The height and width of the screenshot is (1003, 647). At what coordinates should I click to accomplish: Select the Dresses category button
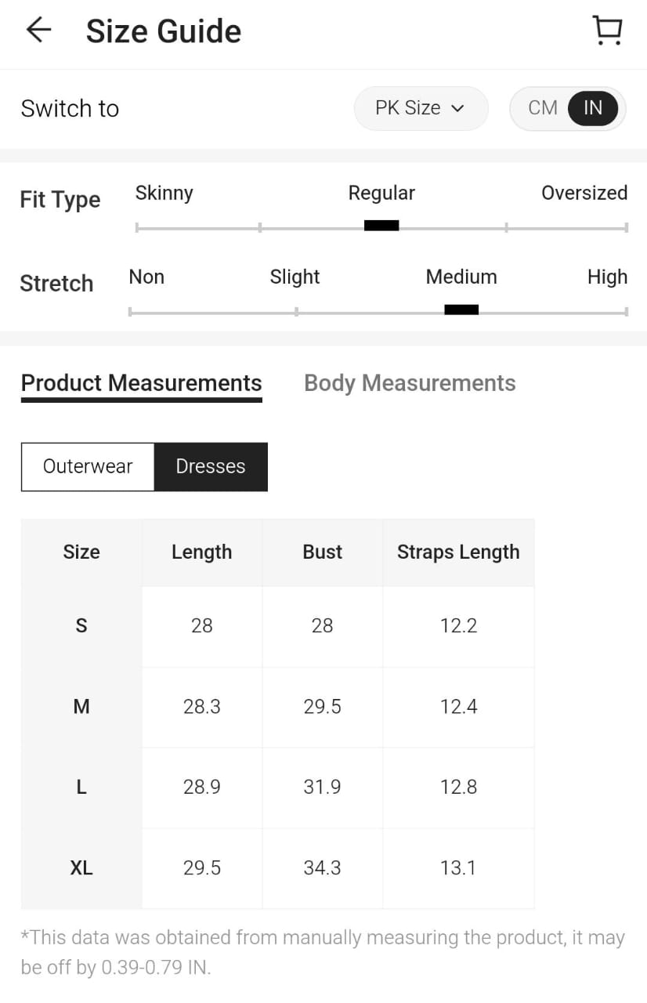click(211, 467)
